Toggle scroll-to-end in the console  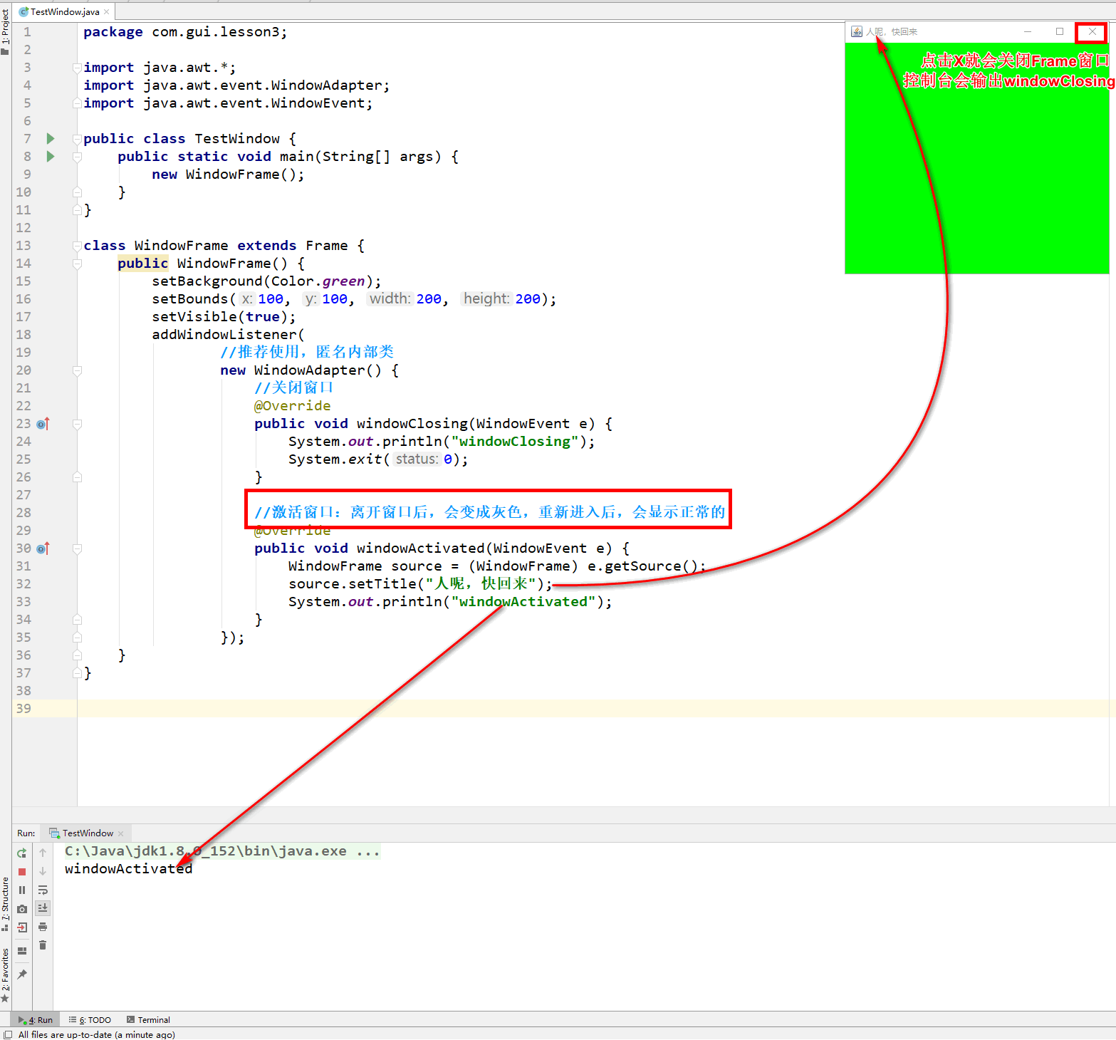[x=43, y=908]
